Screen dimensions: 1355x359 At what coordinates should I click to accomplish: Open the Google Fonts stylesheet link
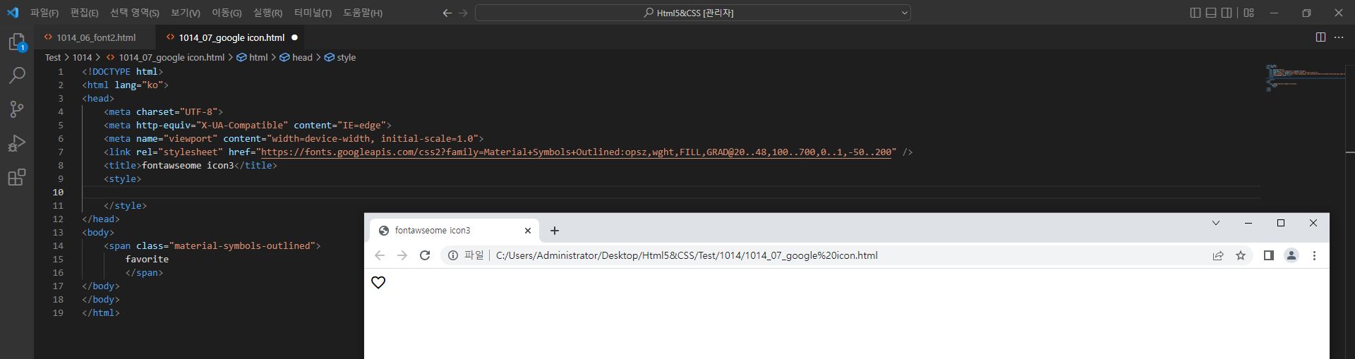click(576, 152)
